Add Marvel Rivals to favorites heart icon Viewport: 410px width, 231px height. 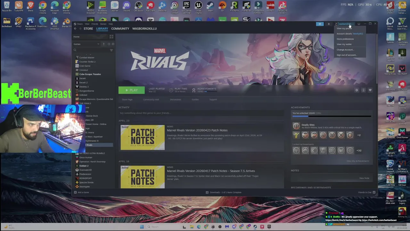[370, 90]
